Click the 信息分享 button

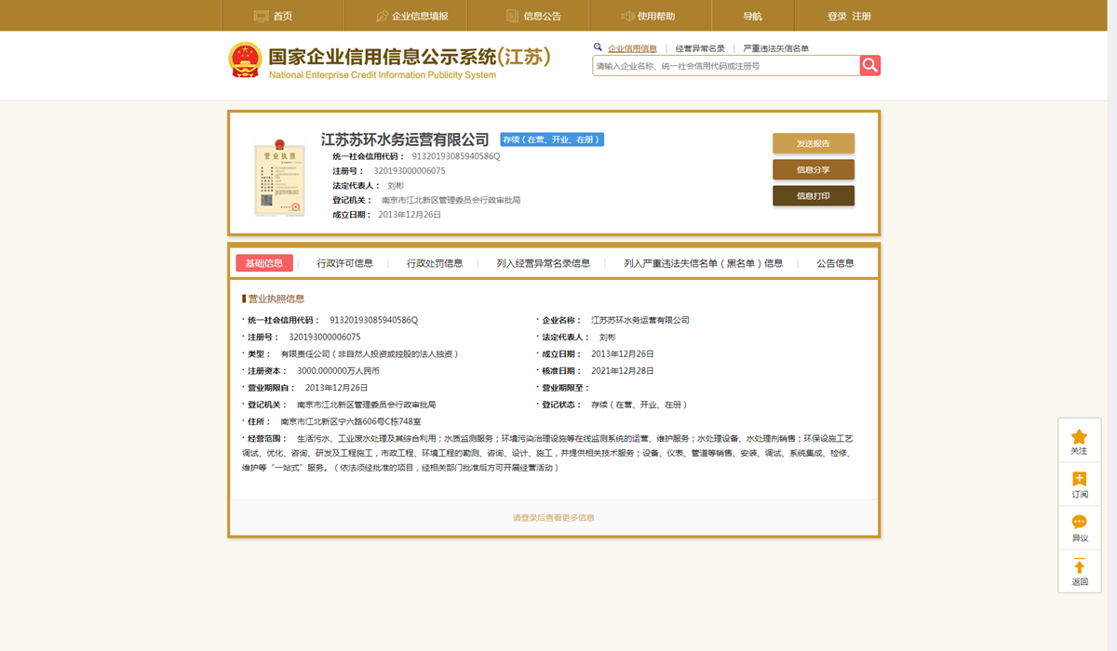point(814,169)
